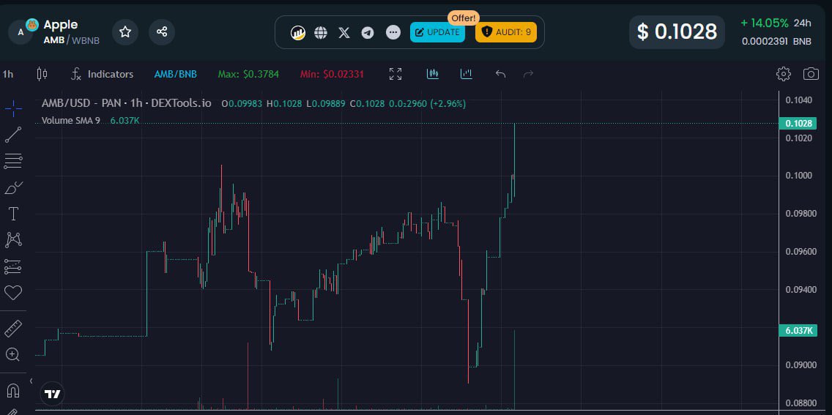The image size is (832, 415).
Task: Open chart settings gear
Action: [783, 74]
